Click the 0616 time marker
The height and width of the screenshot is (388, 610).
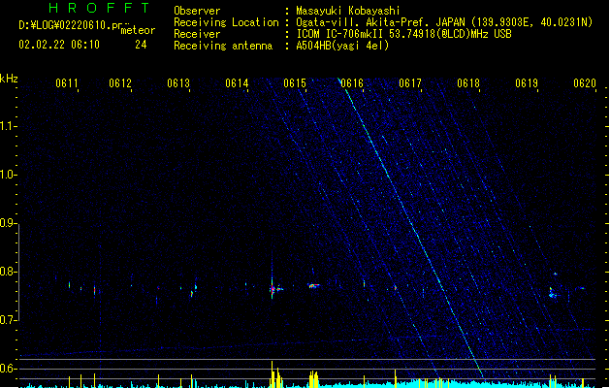coord(352,83)
